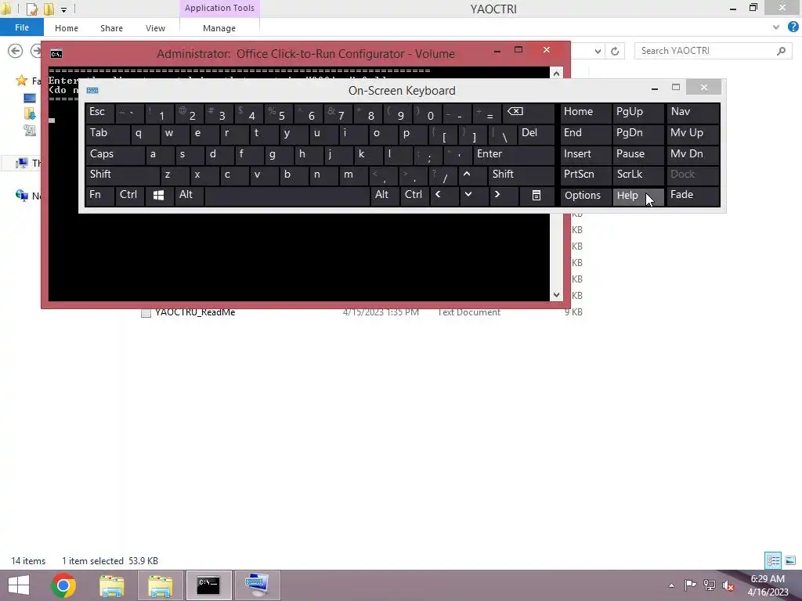This screenshot has height=601, width=802.
Task: Open the Manage ribbon tab
Action: [x=219, y=28]
